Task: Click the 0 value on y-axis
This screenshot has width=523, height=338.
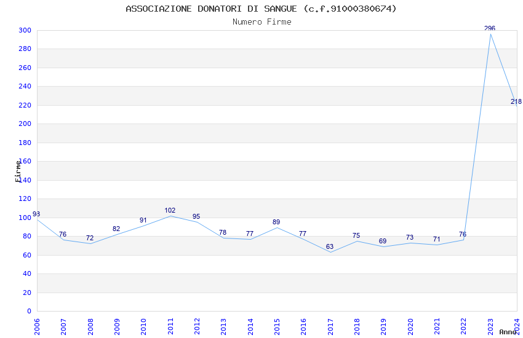Action: (x=29, y=311)
